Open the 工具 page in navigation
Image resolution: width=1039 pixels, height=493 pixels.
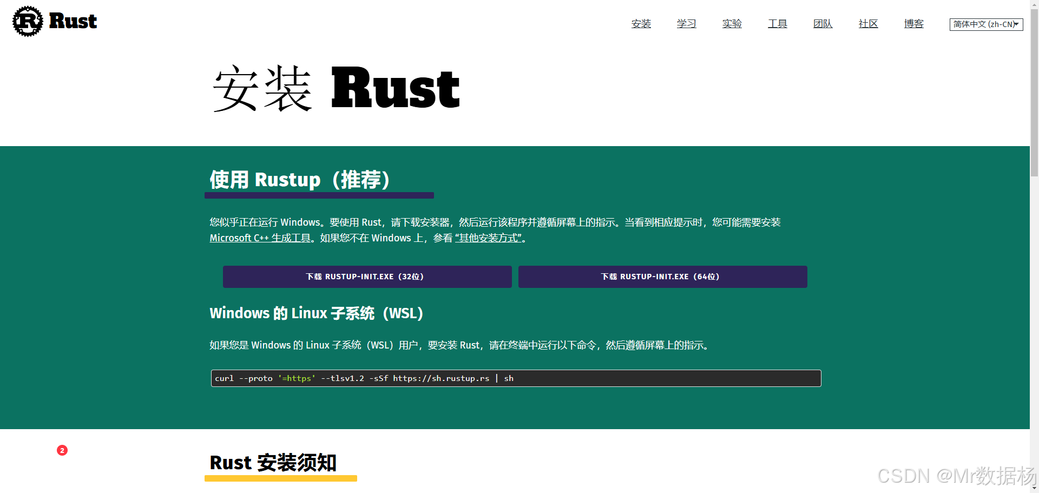(777, 24)
